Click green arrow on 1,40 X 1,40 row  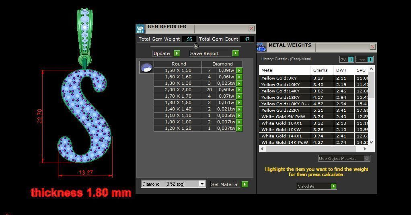click(x=239, y=109)
